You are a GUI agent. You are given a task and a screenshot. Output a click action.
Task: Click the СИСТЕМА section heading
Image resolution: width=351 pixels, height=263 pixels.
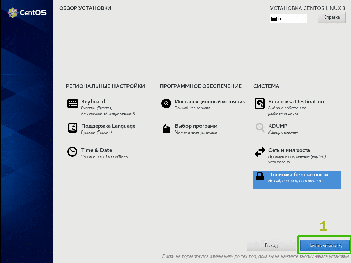pos(266,86)
